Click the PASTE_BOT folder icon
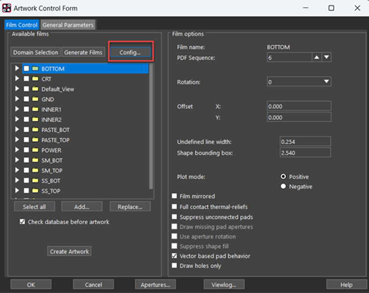The height and width of the screenshot is (293, 369). tap(35, 130)
